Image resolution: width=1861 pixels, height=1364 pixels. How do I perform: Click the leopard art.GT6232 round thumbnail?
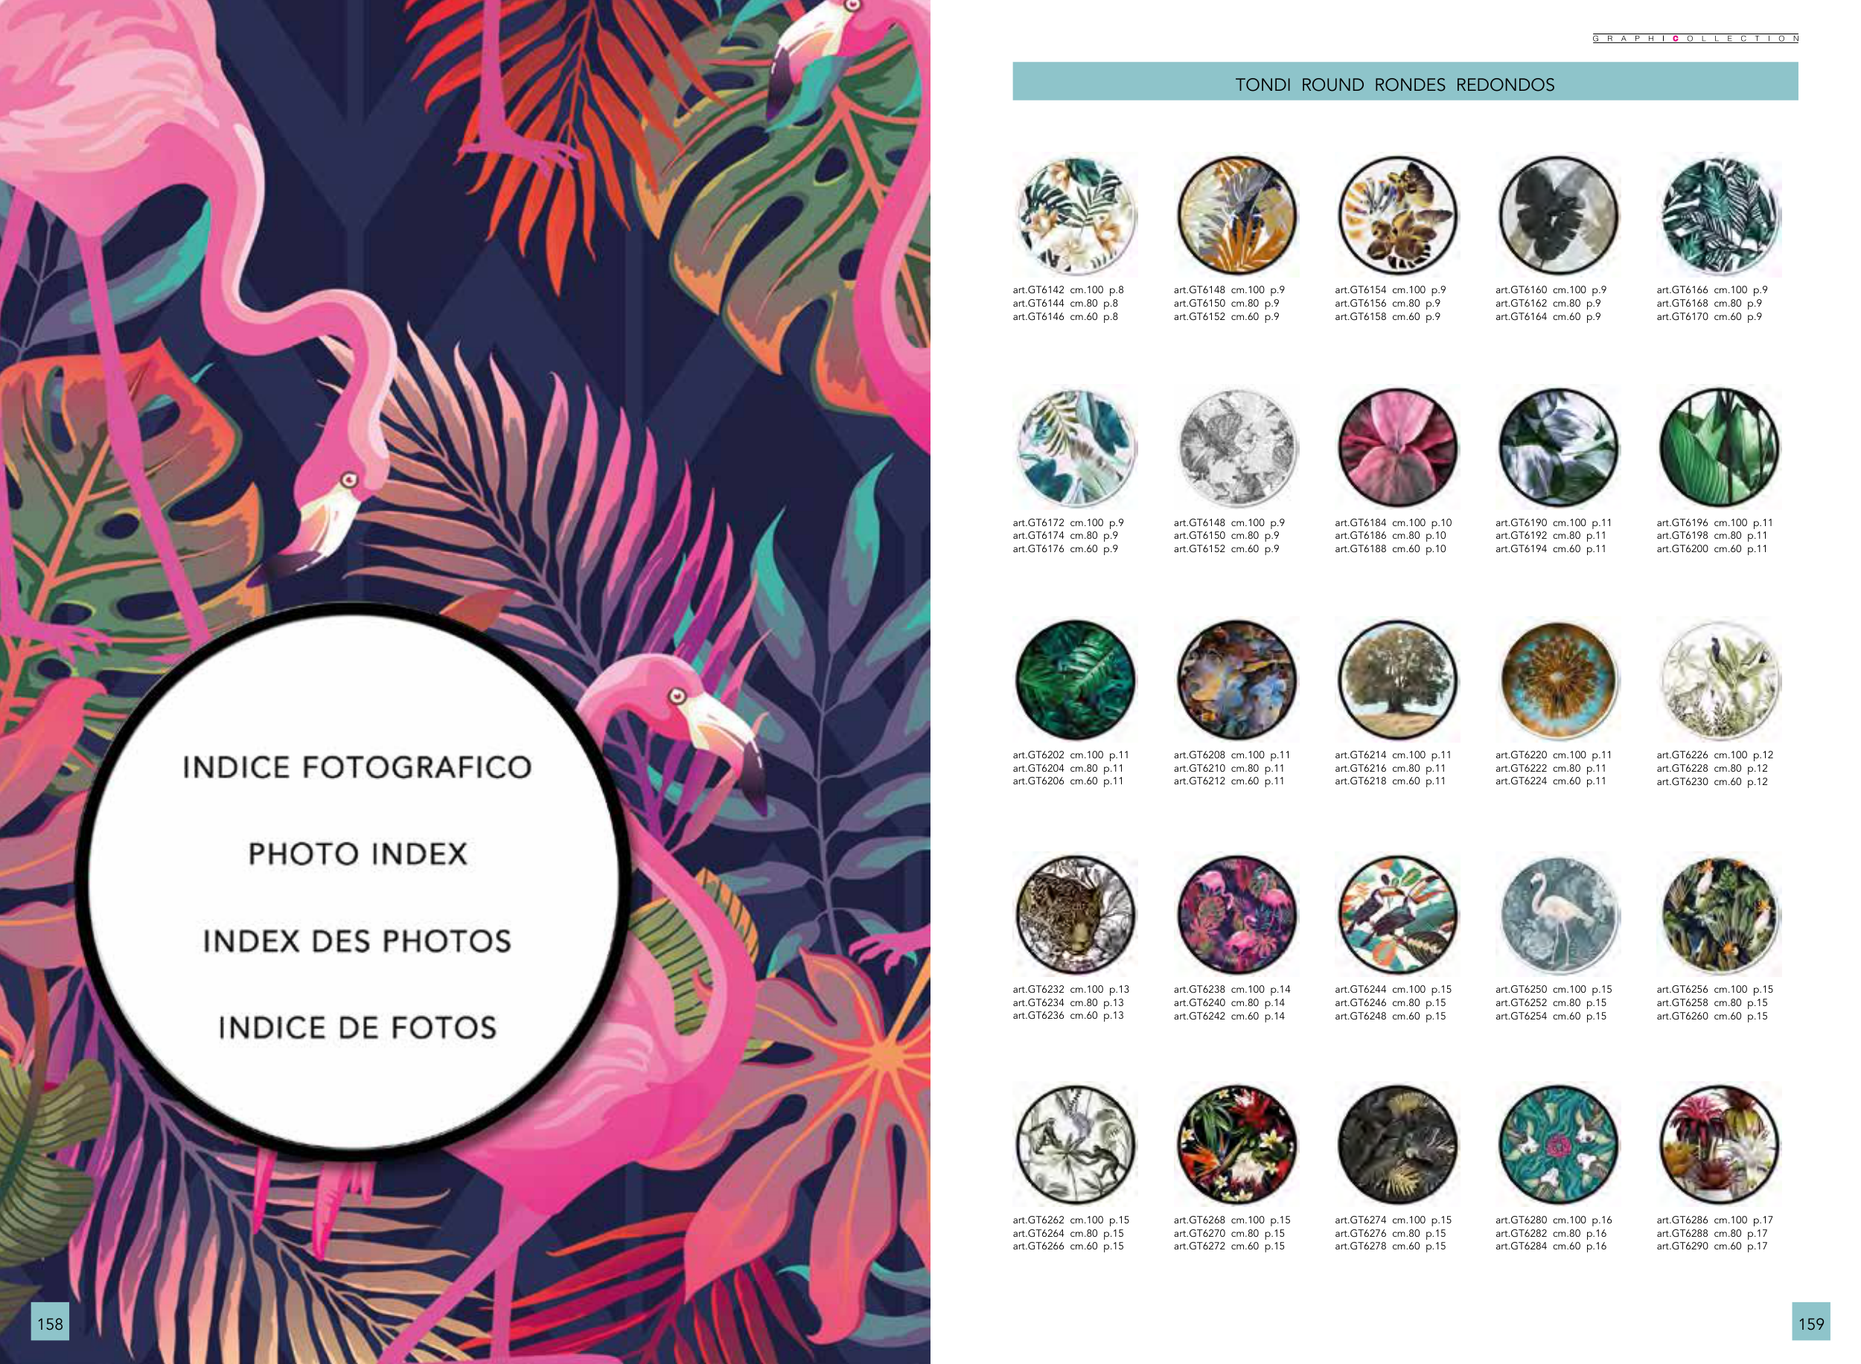coord(1076,915)
